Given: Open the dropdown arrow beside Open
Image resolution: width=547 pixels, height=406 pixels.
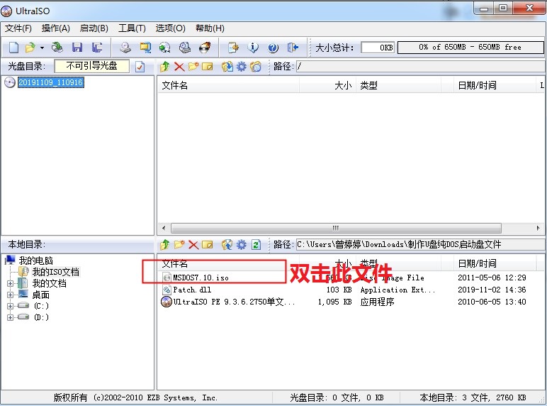Looking at the screenshot, I should pyautogui.click(x=42, y=48).
